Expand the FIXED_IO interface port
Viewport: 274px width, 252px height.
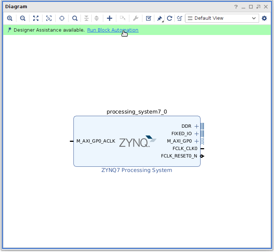coord(196,134)
